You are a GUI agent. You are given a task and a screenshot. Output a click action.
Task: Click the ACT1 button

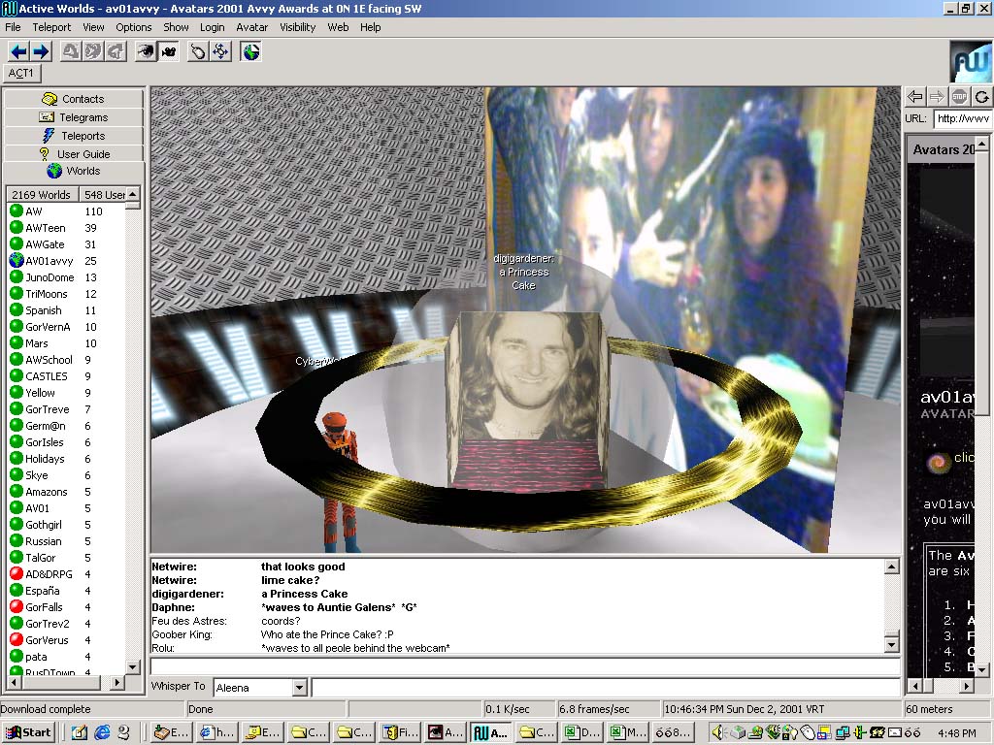point(21,73)
